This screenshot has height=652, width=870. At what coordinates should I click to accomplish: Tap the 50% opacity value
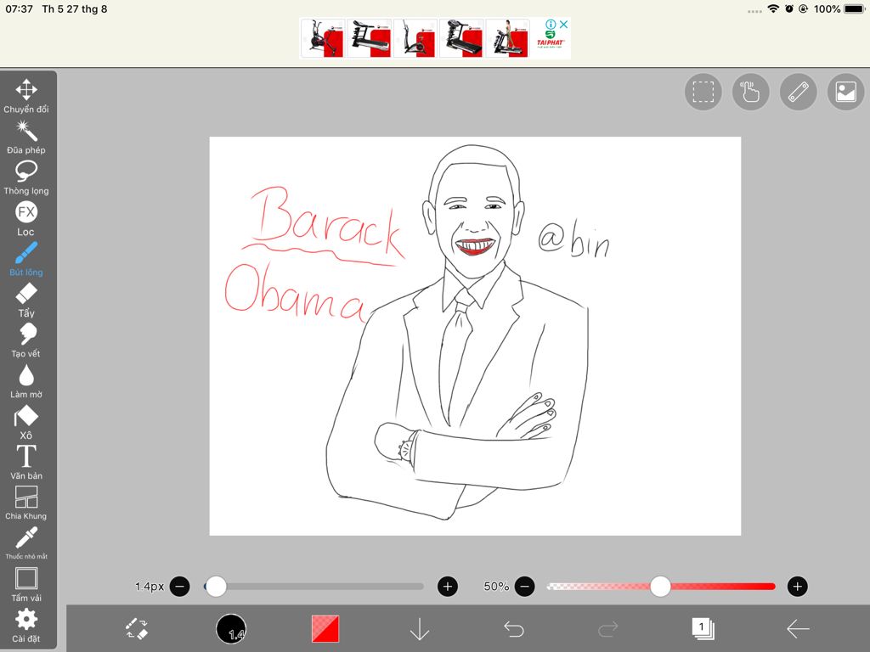pyautogui.click(x=496, y=586)
